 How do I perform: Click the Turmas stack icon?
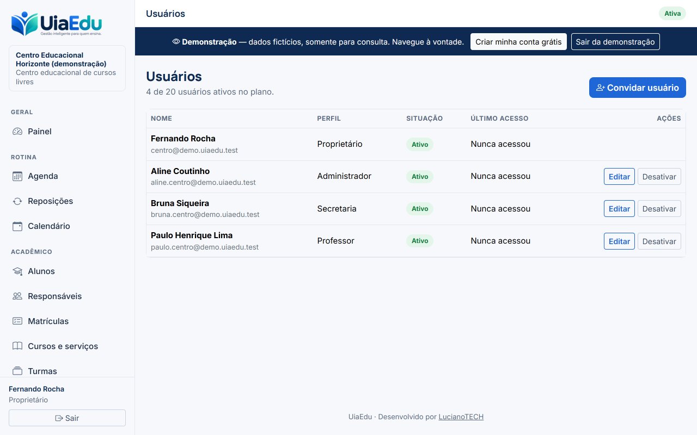[x=17, y=371]
